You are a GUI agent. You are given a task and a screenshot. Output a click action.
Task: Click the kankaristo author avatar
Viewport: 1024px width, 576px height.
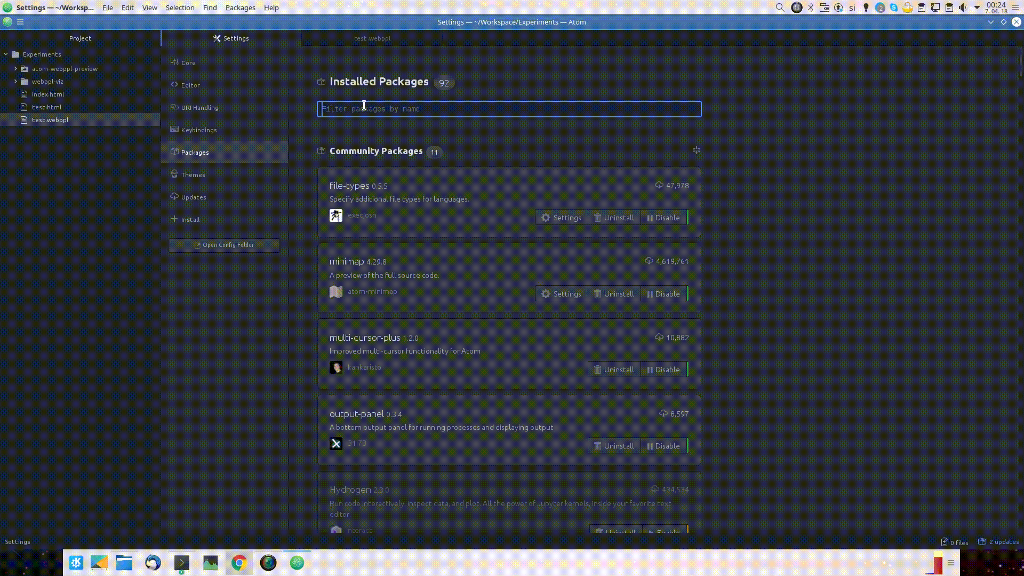pos(335,367)
